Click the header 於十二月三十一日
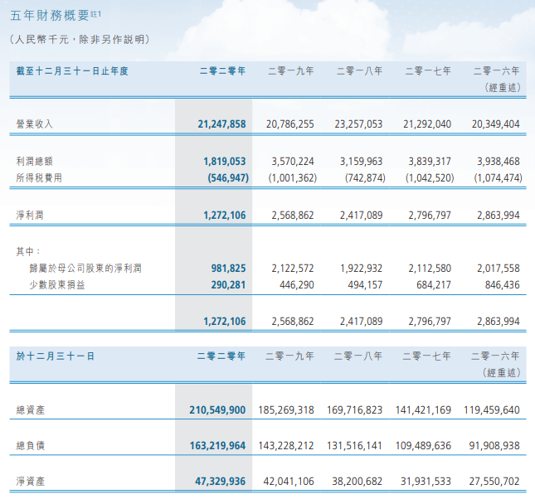The height and width of the screenshot is (499, 535). [x=55, y=356]
